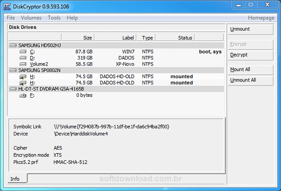Click the \Device\HarddiskVolume4 value

(x=81, y=134)
